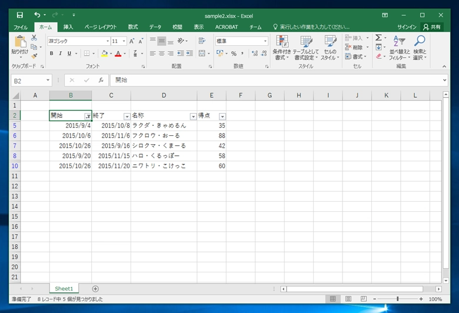Viewport: 459px width, 313px height.
Task: Center text horizontally
Action: [162, 54]
